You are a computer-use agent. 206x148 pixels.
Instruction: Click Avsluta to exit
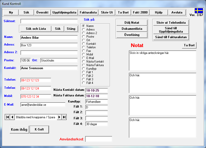177,12
